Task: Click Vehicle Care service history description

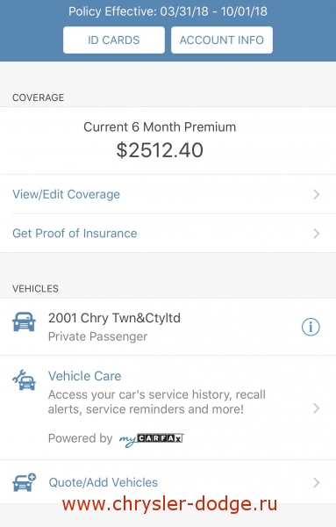Action: pos(157,401)
